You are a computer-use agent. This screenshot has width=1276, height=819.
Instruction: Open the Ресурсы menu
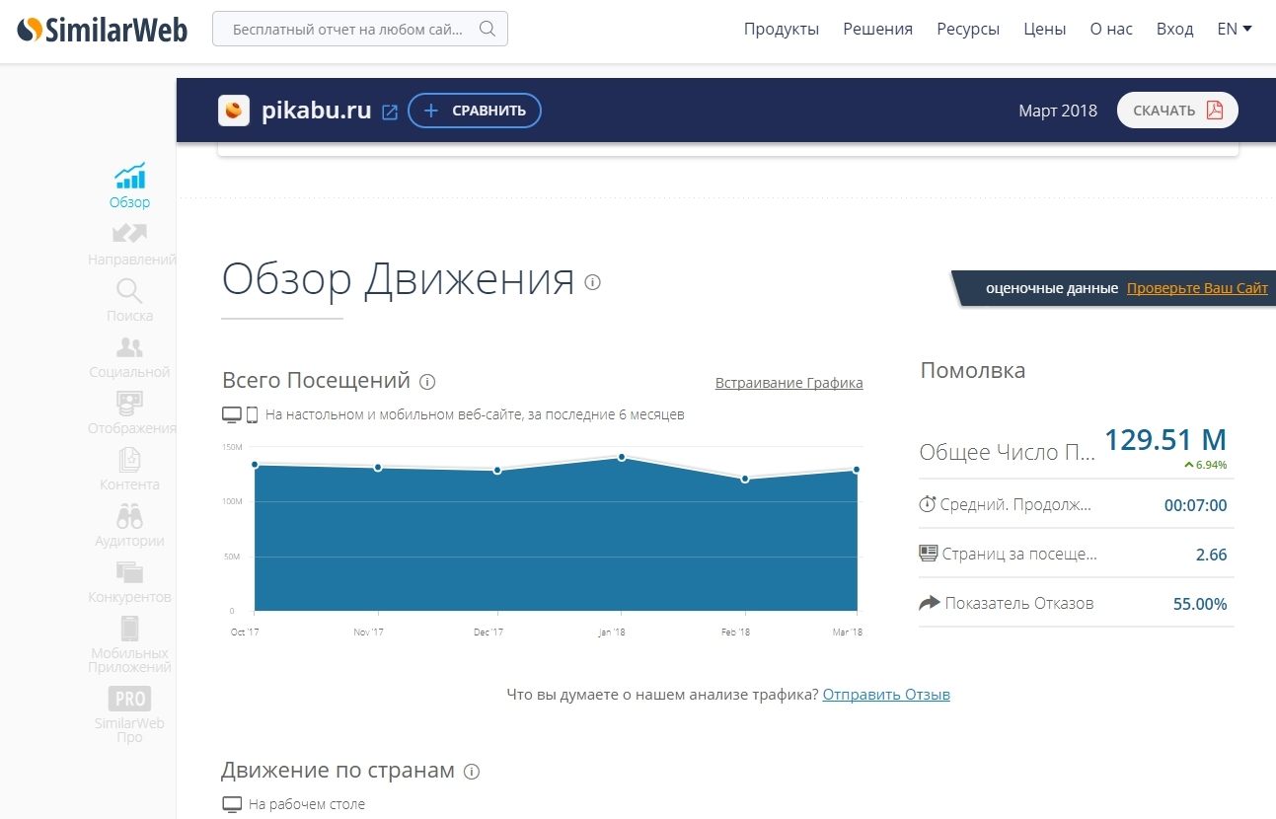(x=968, y=29)
